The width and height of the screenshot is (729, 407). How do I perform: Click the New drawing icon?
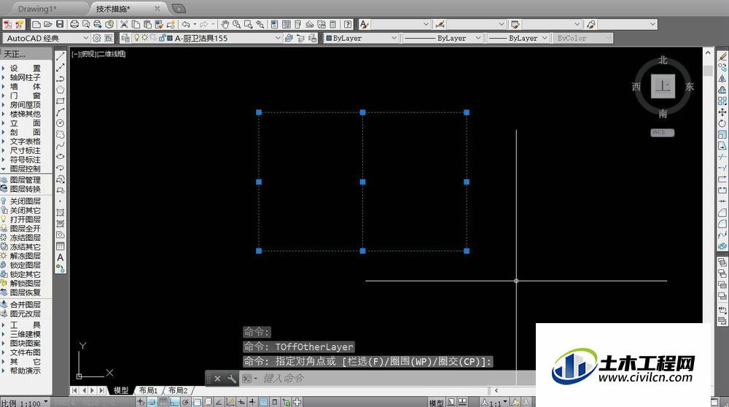[36, 24]
